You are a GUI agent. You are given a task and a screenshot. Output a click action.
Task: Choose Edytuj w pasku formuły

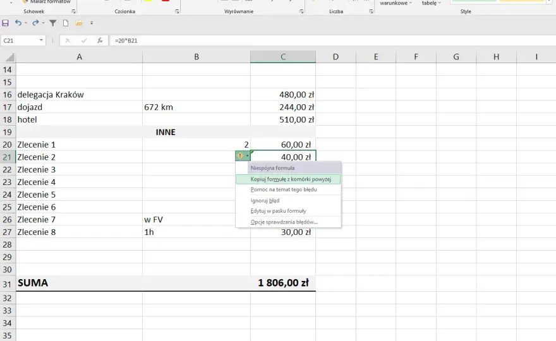click(x=288, y=211)
